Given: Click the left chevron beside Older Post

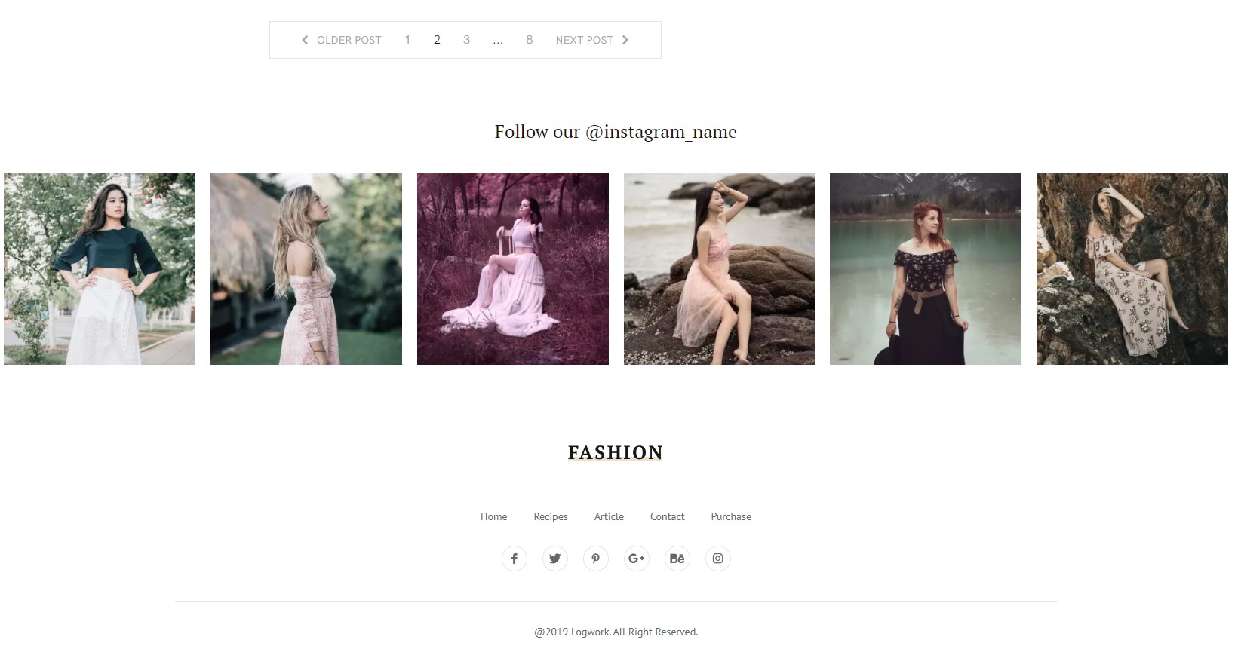Looking at the screenshot, I should (x=305, y=40).
